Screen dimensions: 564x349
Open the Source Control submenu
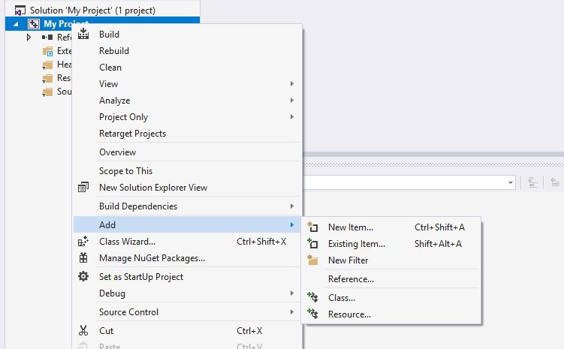pyautogui.click(x=291, y=312)
